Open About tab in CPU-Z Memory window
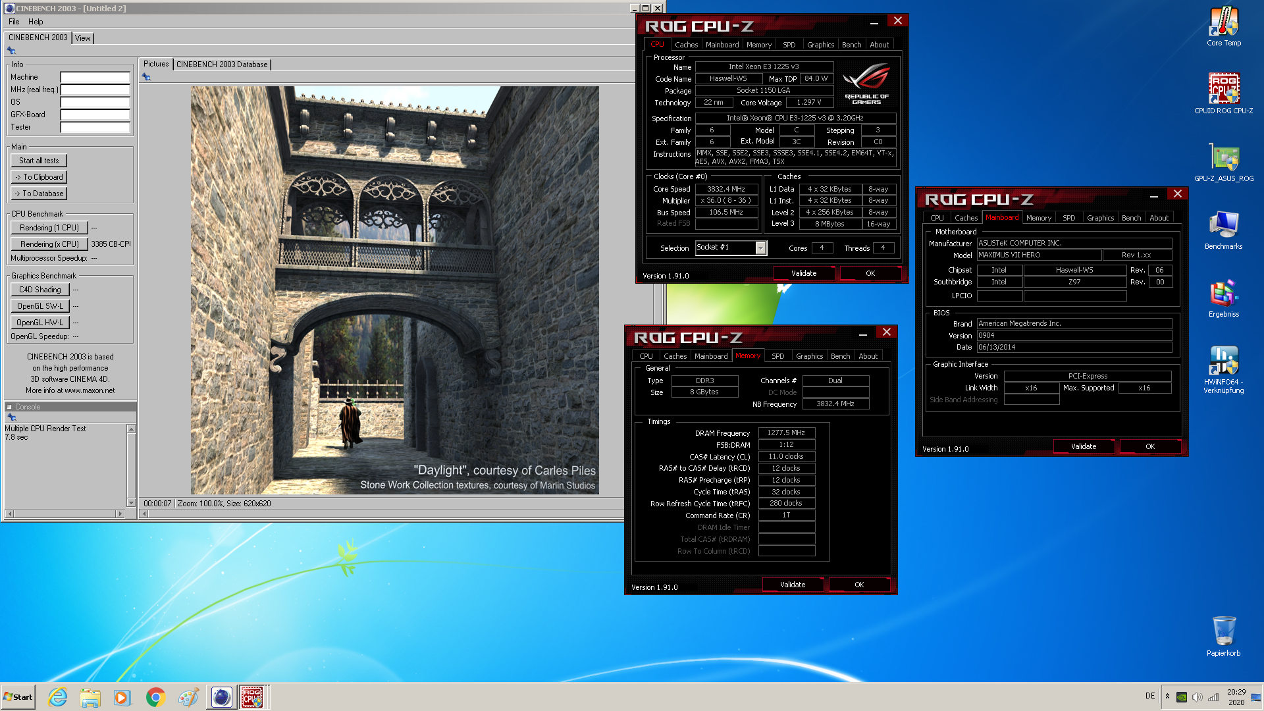The width and height of the screenshot is (1264, 711). (868, 356)
